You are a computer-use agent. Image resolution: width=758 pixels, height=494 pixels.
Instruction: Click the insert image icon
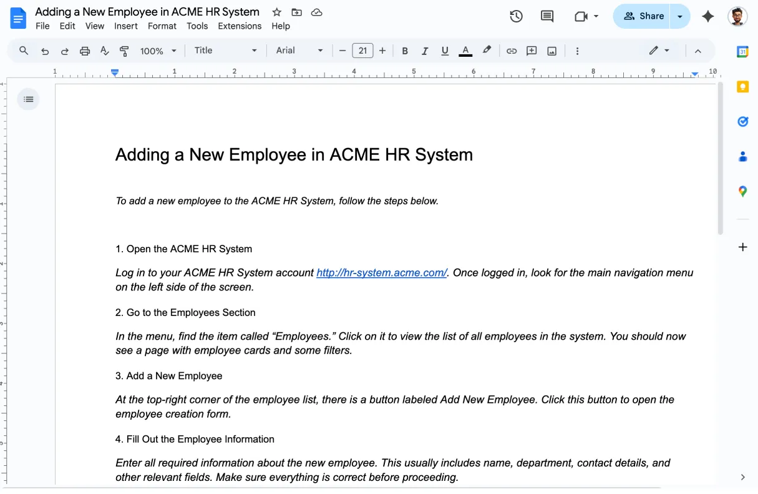[551, 51]
